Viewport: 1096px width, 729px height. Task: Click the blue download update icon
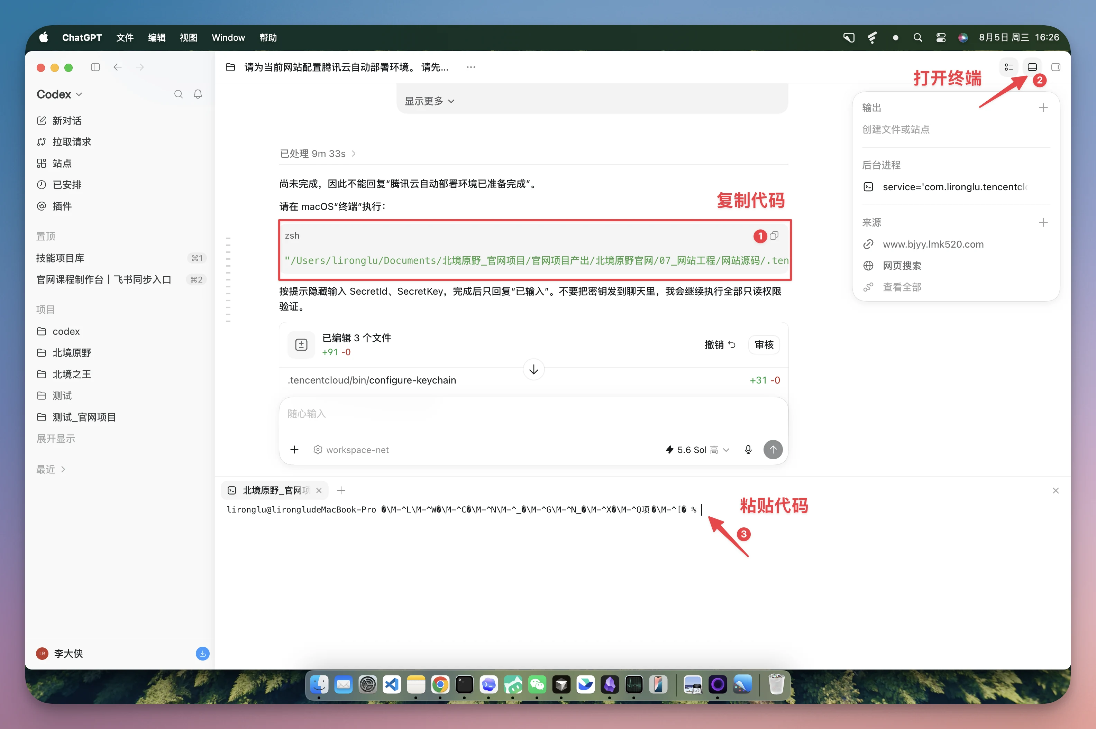click(x=203, y=654)
